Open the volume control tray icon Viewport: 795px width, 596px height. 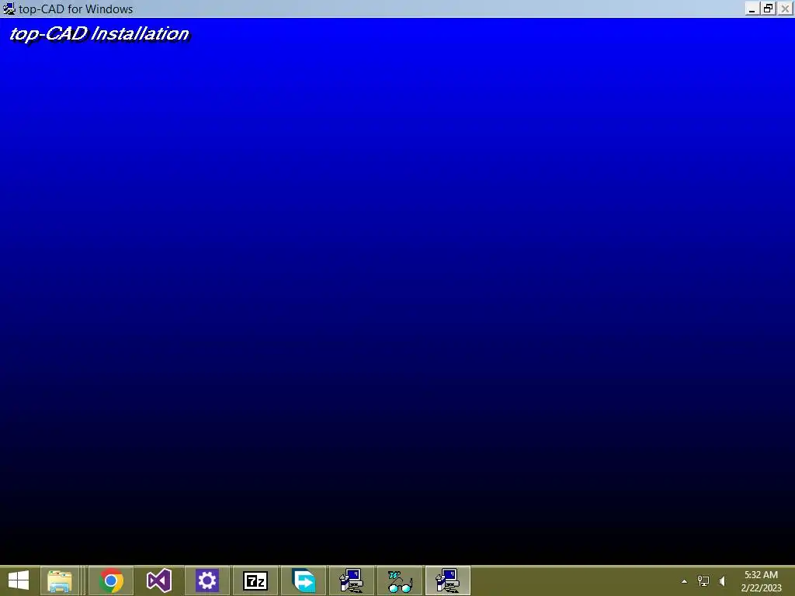[723, 581]
